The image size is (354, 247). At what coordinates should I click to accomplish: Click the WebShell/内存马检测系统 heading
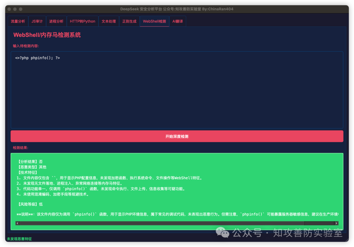[47, 35]
